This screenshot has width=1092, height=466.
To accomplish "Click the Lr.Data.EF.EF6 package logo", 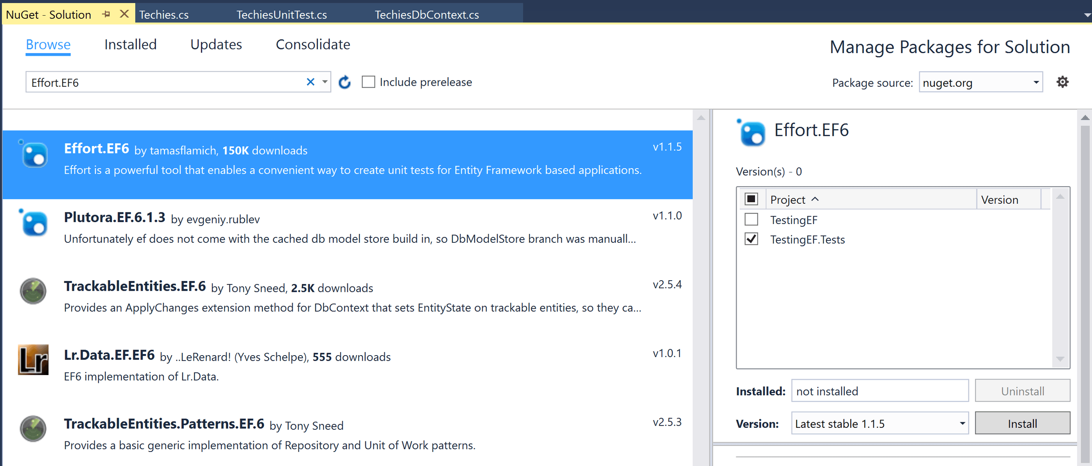I will tap(33, 360).
